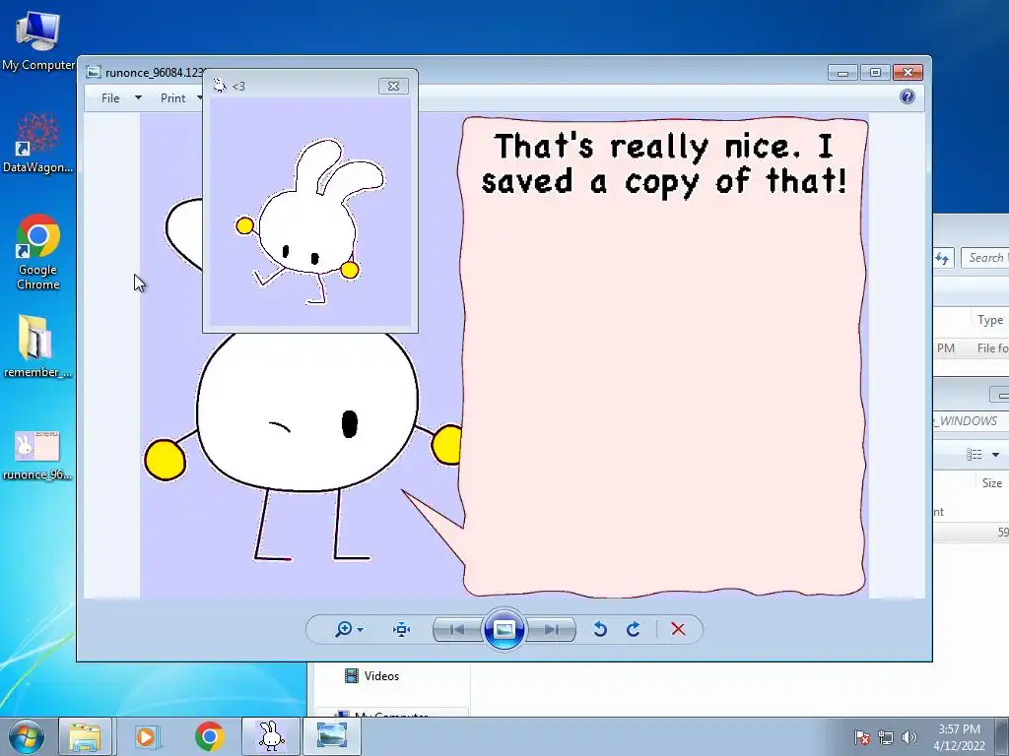
Task: Select Videos in Explorer navigation pane
Action: click(372, 676)
